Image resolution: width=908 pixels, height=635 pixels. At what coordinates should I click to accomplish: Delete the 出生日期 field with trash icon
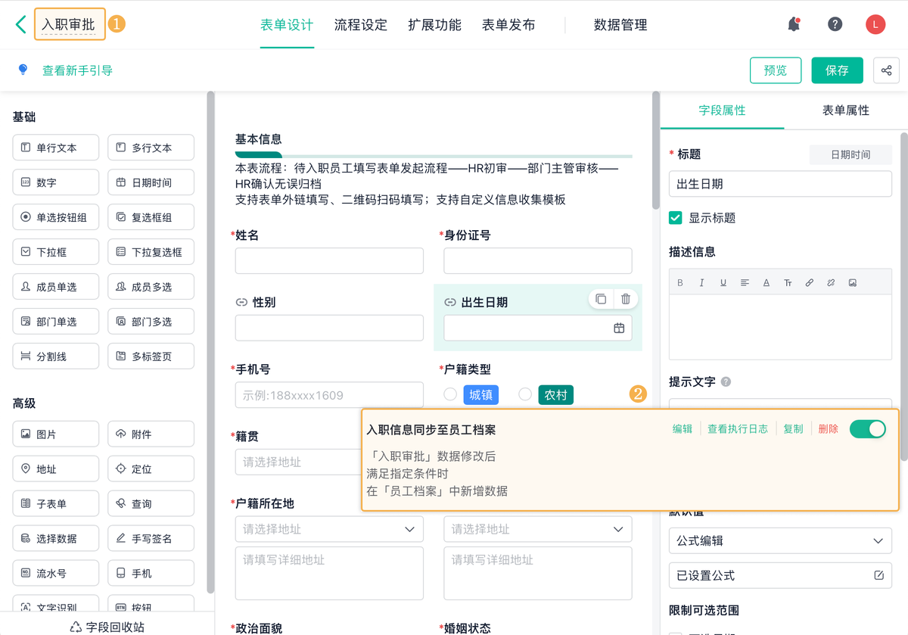pyautogui.click(x=626, y=299)
